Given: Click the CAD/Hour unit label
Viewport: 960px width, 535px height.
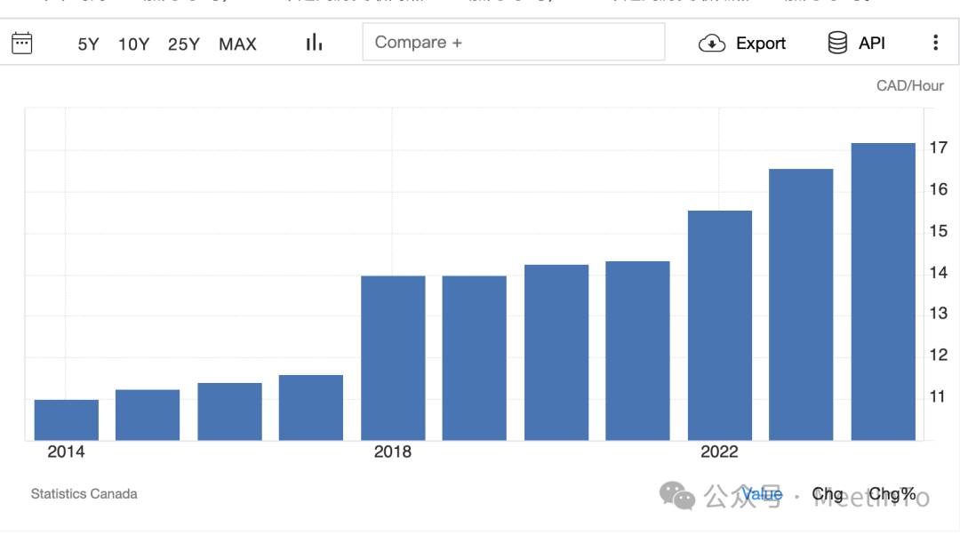Looking at the screenshot, I should (x=910, y=85).
